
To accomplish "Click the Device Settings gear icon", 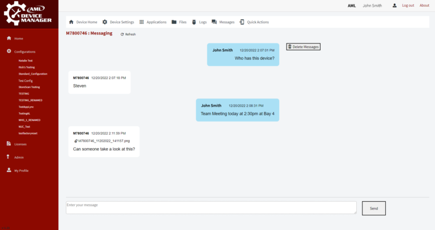I will pyautogui.click(x=105, y=22).
